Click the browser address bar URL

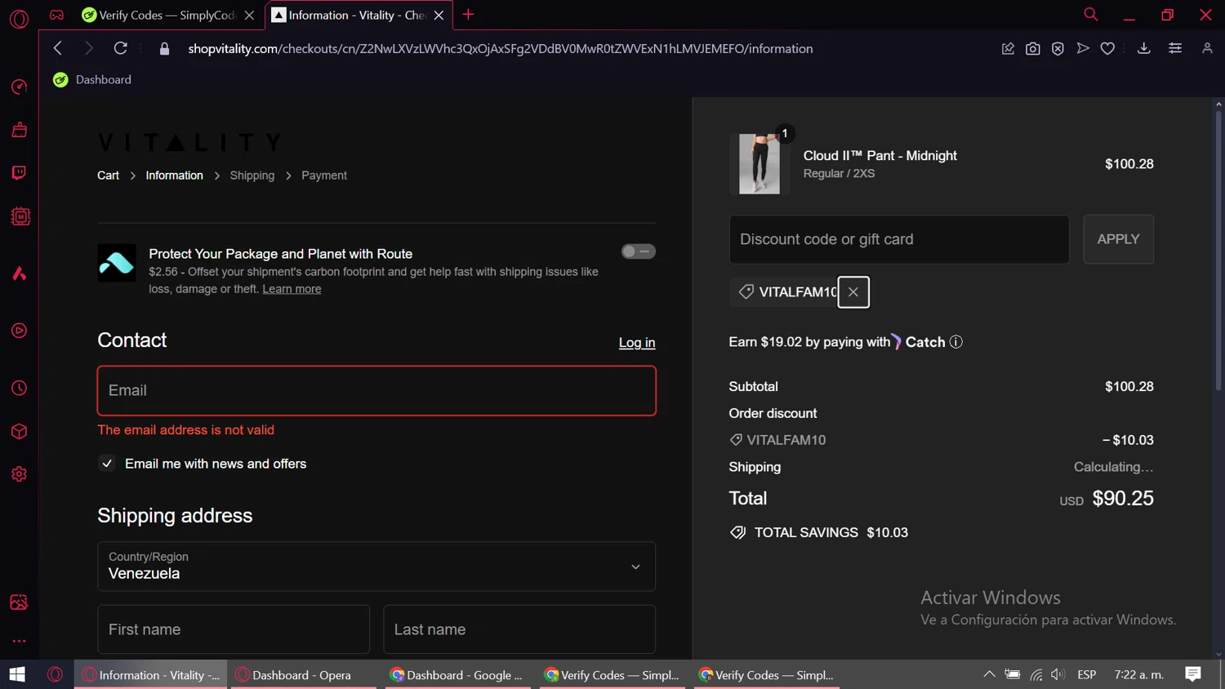coord(501,49)
